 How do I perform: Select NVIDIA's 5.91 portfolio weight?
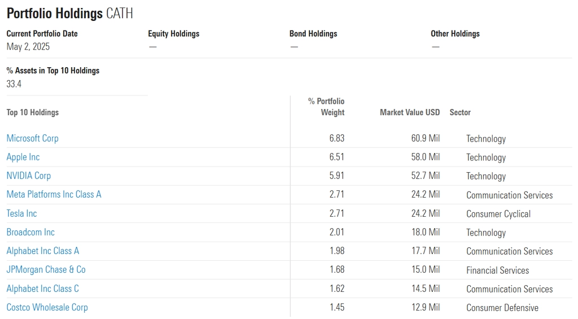coord(337,176)
